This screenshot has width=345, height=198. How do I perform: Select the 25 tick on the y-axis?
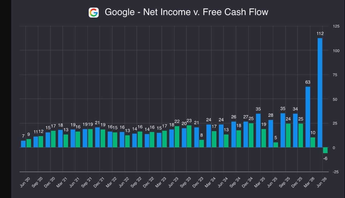335,123
